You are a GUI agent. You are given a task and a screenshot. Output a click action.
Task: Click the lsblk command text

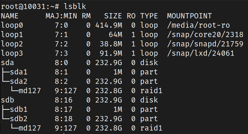[75, 7]
